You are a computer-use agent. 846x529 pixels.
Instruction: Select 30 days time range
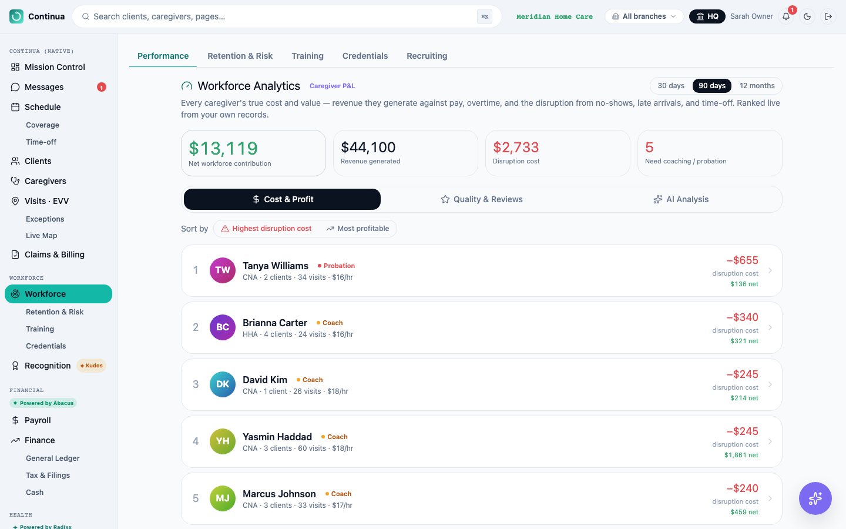[671, 86]
